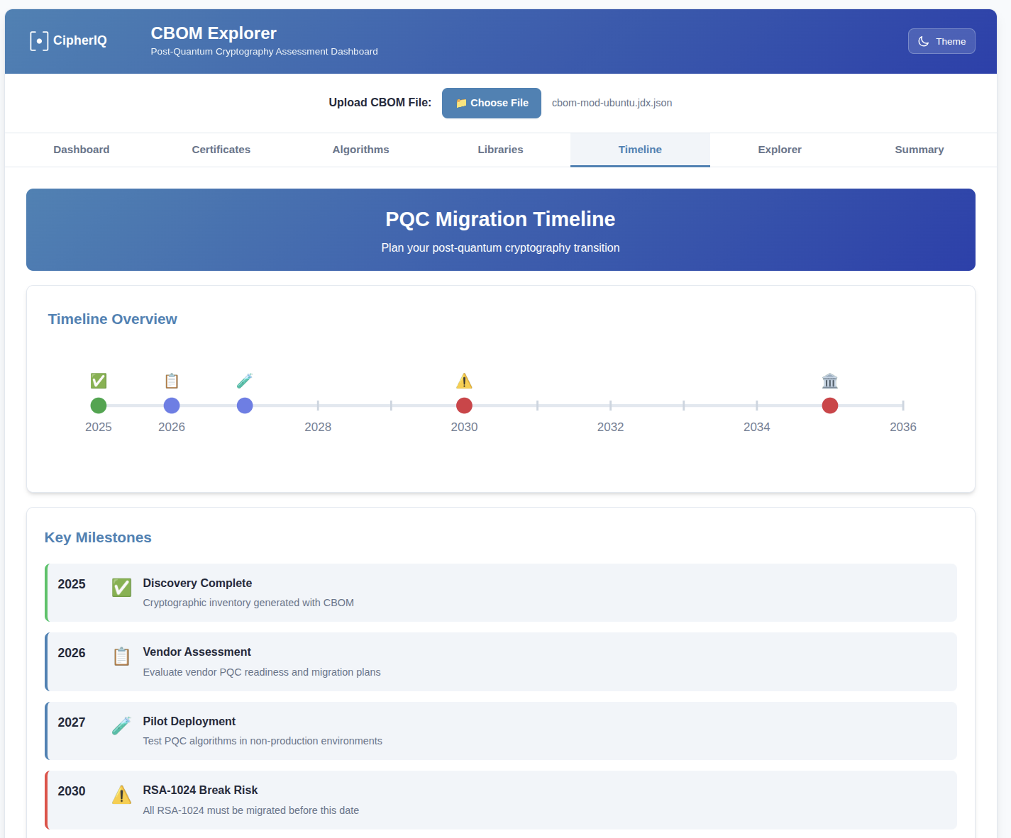Click the Pilot Deployment milestone test tube icon

coord(121,725)
